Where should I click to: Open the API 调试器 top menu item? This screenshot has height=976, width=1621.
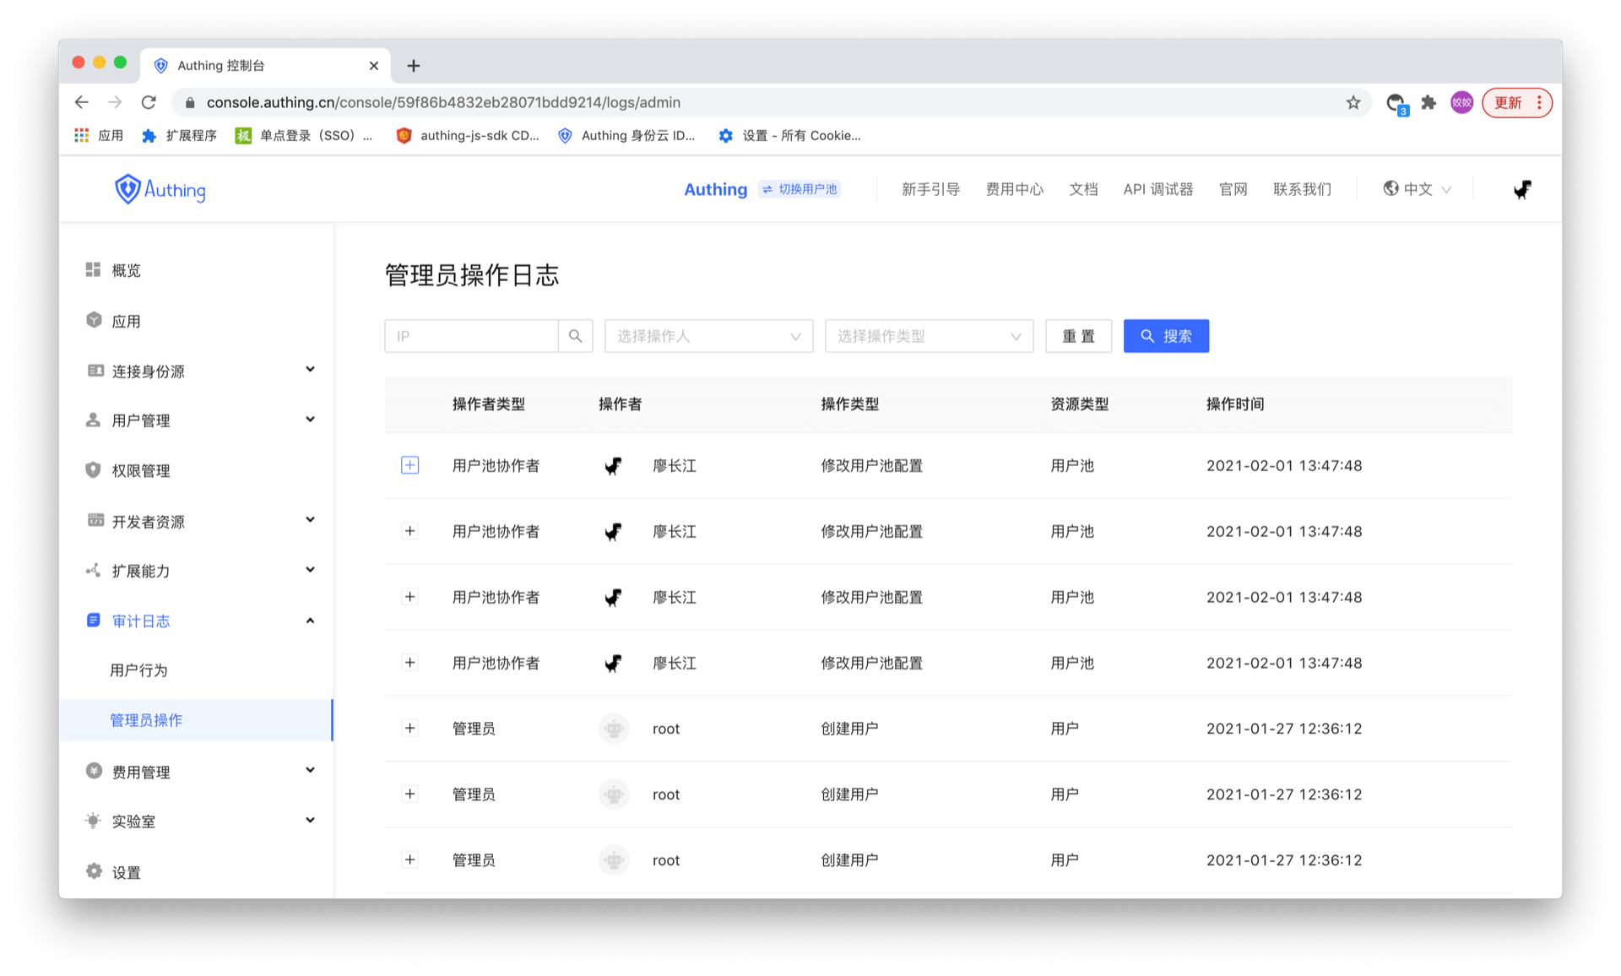pos(1157,189)
